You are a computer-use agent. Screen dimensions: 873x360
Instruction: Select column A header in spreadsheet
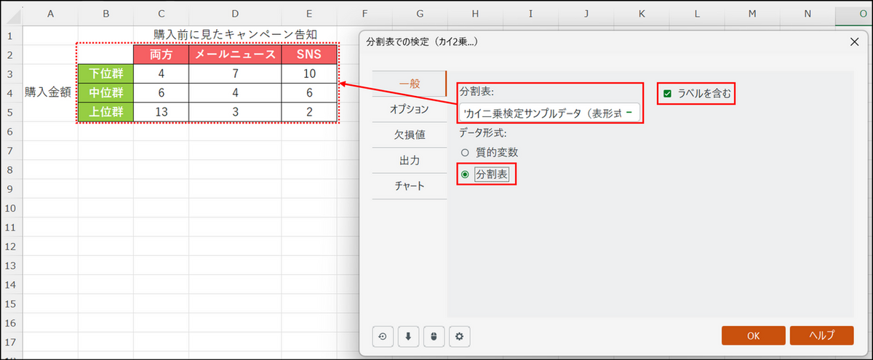[50, 14]
